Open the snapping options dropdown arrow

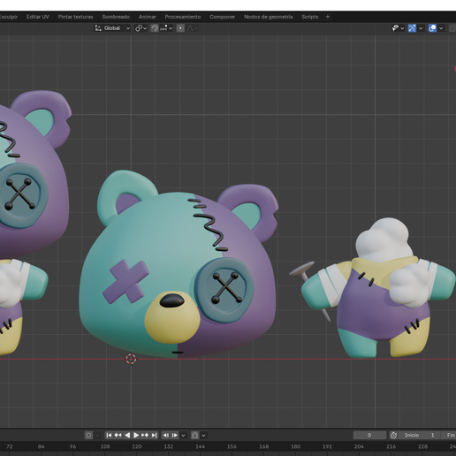pyautogui.click(x=171, y=28)
